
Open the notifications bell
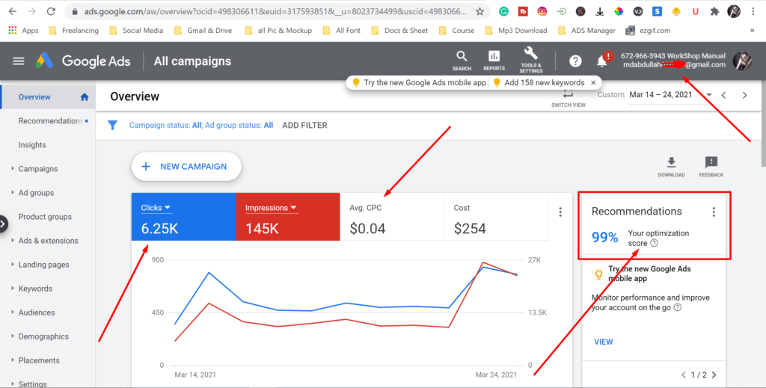coord(602,61)
